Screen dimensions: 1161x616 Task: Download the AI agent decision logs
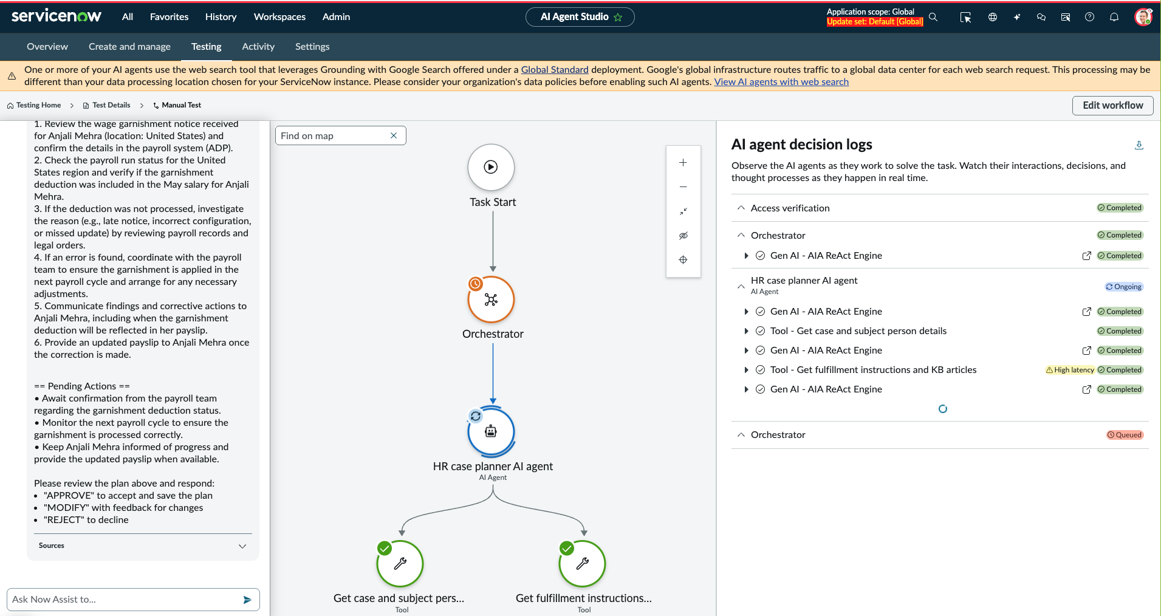(1139, 145)
